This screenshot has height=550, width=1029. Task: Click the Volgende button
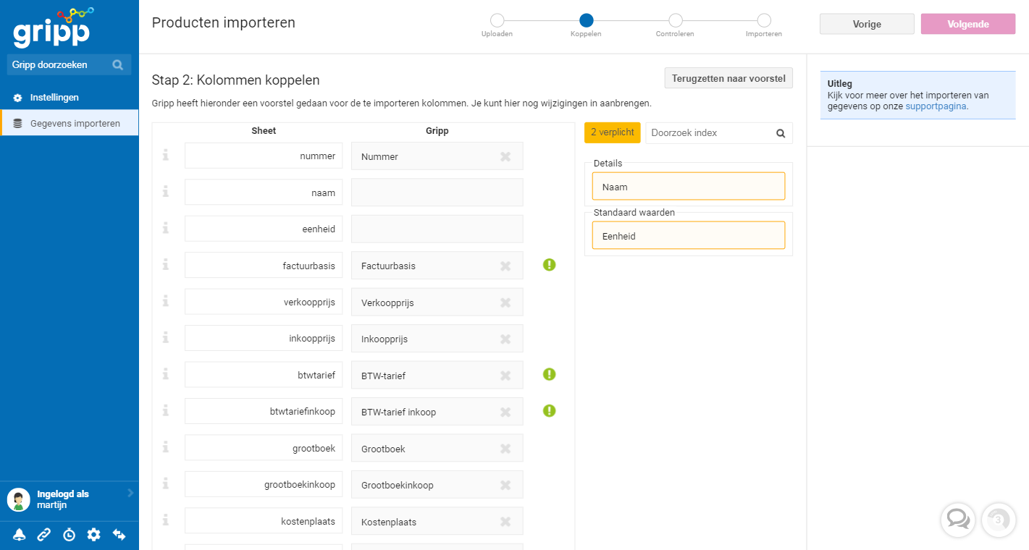[968, 24]
